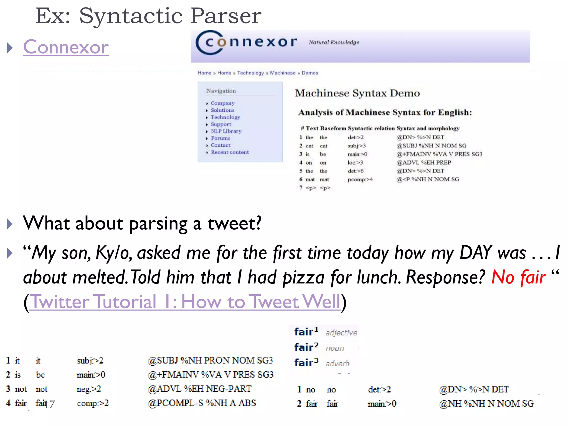This screenshot has height=426, width=568.
Task: Click the Machinese Syntax Demo heading
Action: pyautogui.click(x=357, y=93)
